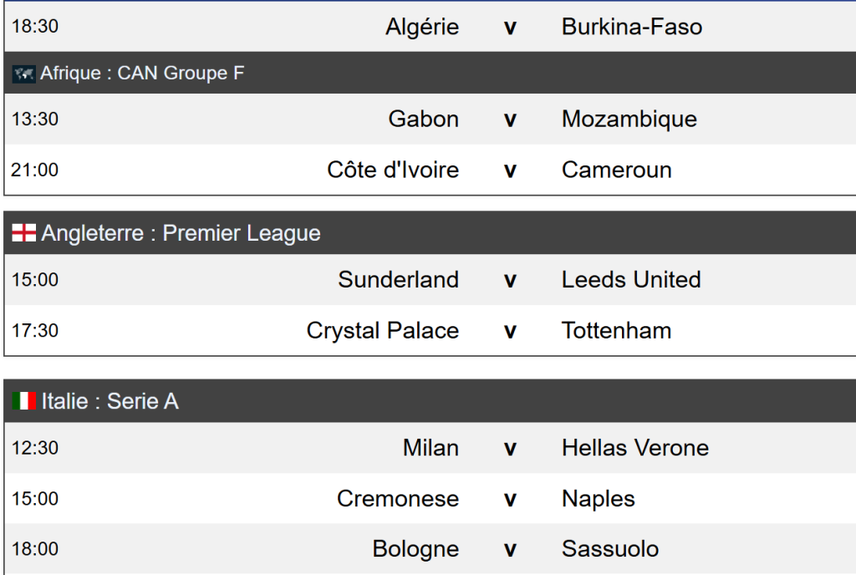Open the Afrique : CAN Groupe F header
The height and width of the screenshot is (575, 856).
(x=142, y=74)
